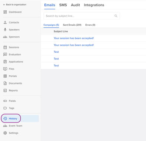This screenshot has width=146, height=141.
Task: Open the Errors (0) sub-tab
Action: tap(90, 25)
